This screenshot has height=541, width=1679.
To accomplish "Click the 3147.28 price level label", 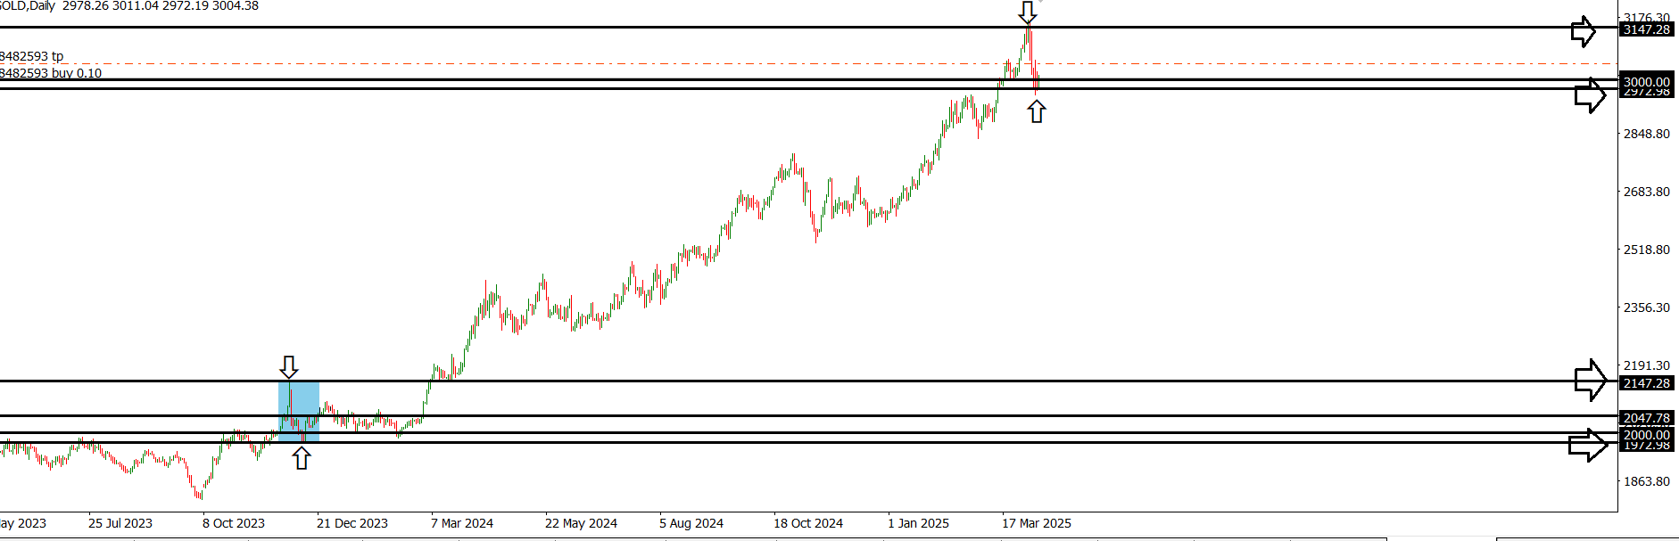I will coord(1647,29).
